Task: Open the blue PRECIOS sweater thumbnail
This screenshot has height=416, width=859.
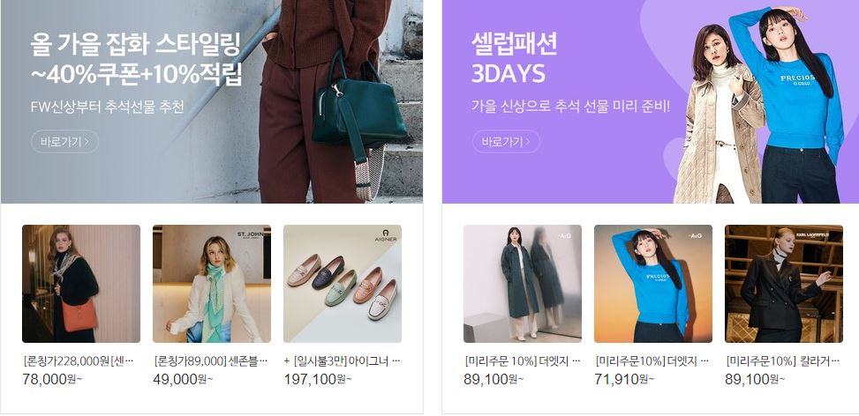Action: (653, 284)
